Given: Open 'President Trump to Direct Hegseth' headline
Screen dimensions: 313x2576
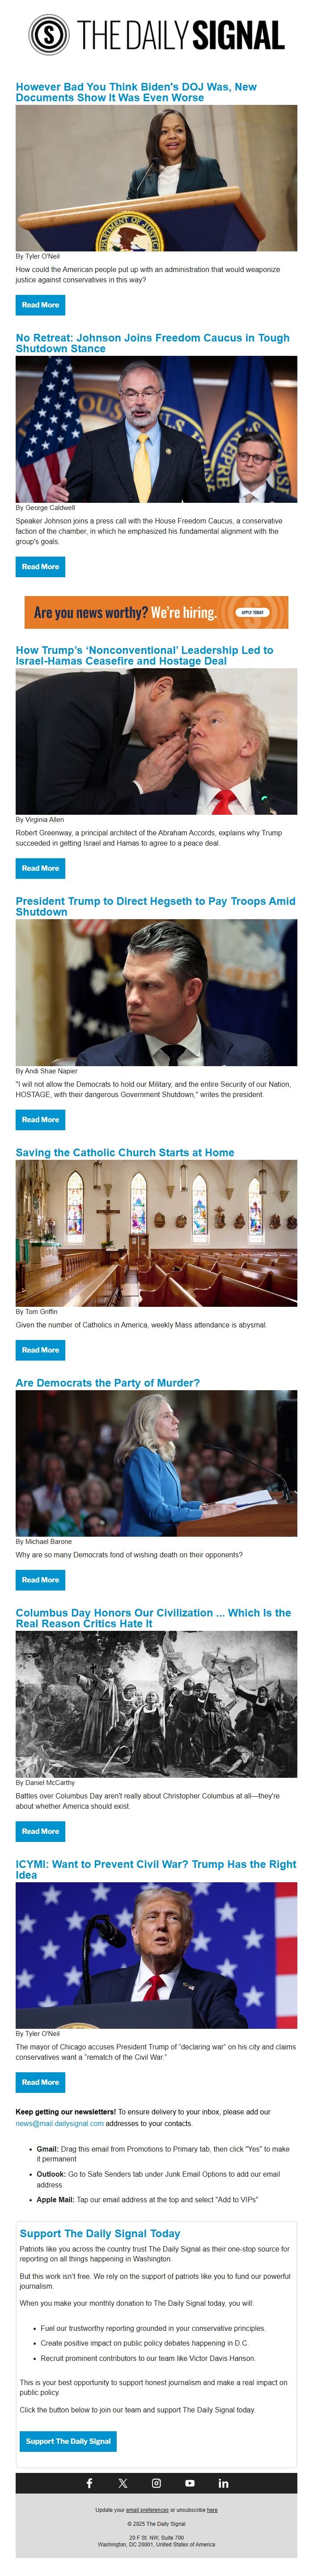Looking at the screenshot, I should tap(156, 906).
